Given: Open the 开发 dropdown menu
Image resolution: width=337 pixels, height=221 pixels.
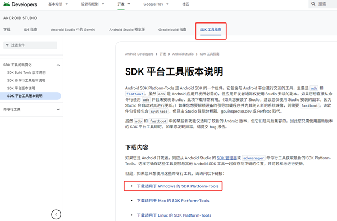Looking at the screenshot, I should click(x=124, y=4).
